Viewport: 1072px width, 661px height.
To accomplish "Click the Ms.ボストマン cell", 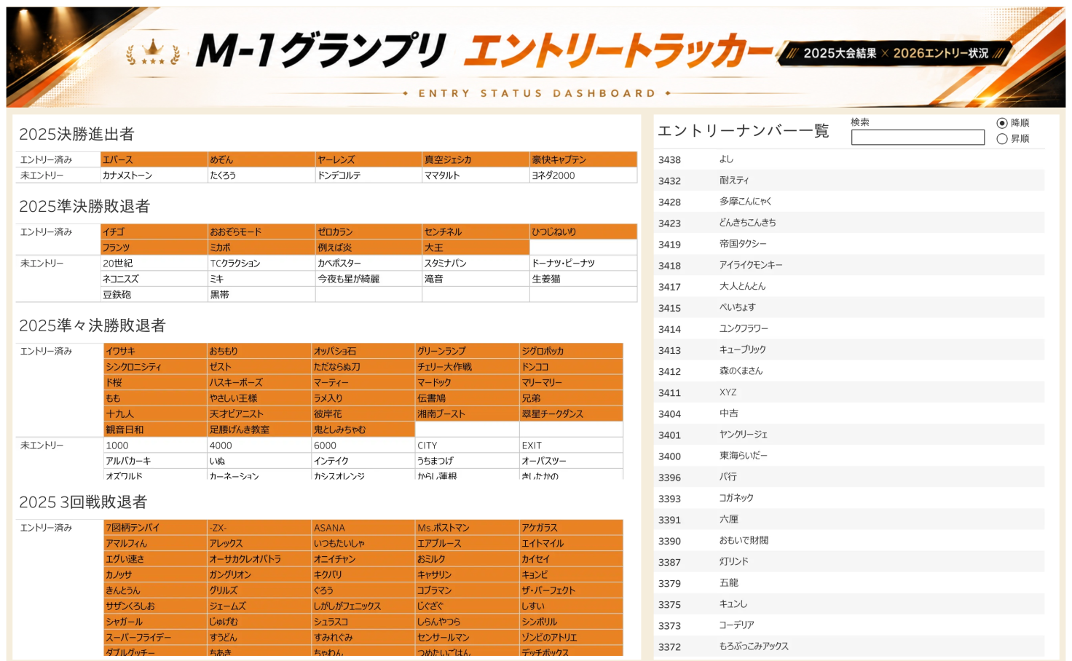I will [x=467, y=528].
